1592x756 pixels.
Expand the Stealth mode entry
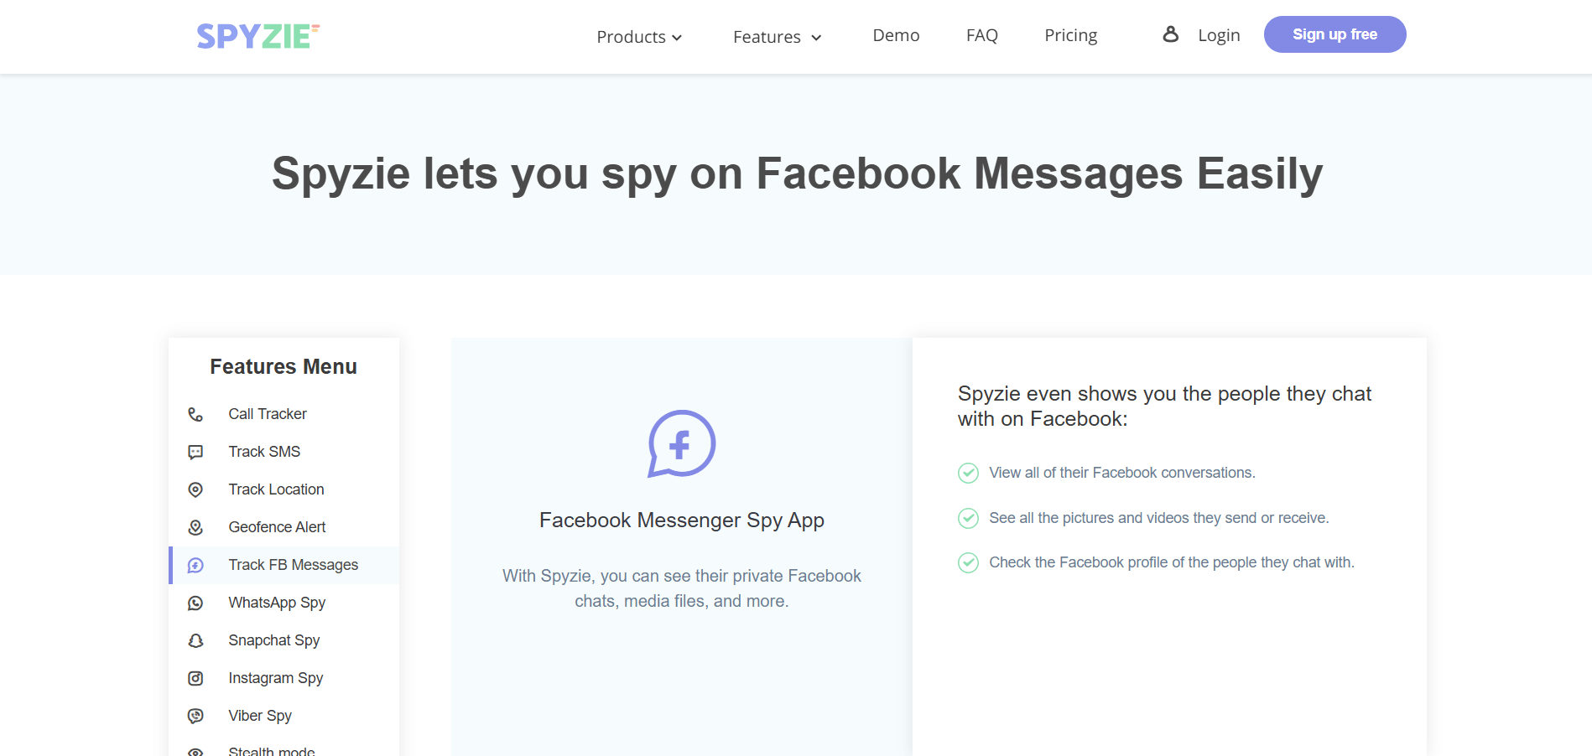pyautogui.click(x=271, y=750)
